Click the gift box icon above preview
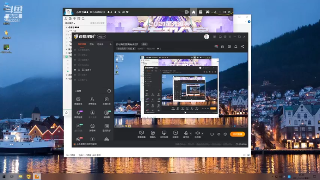Image resolution: width=320 pixels, height=180 pixels. click(x=216, y=46)
